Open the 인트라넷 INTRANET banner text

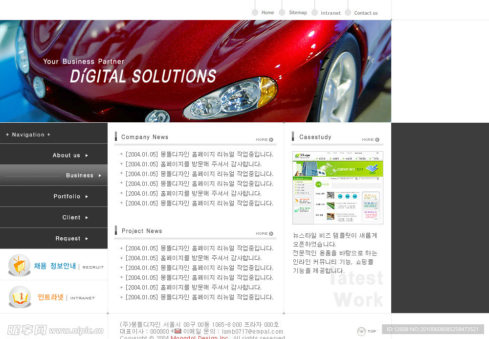(x=66, y=297)
